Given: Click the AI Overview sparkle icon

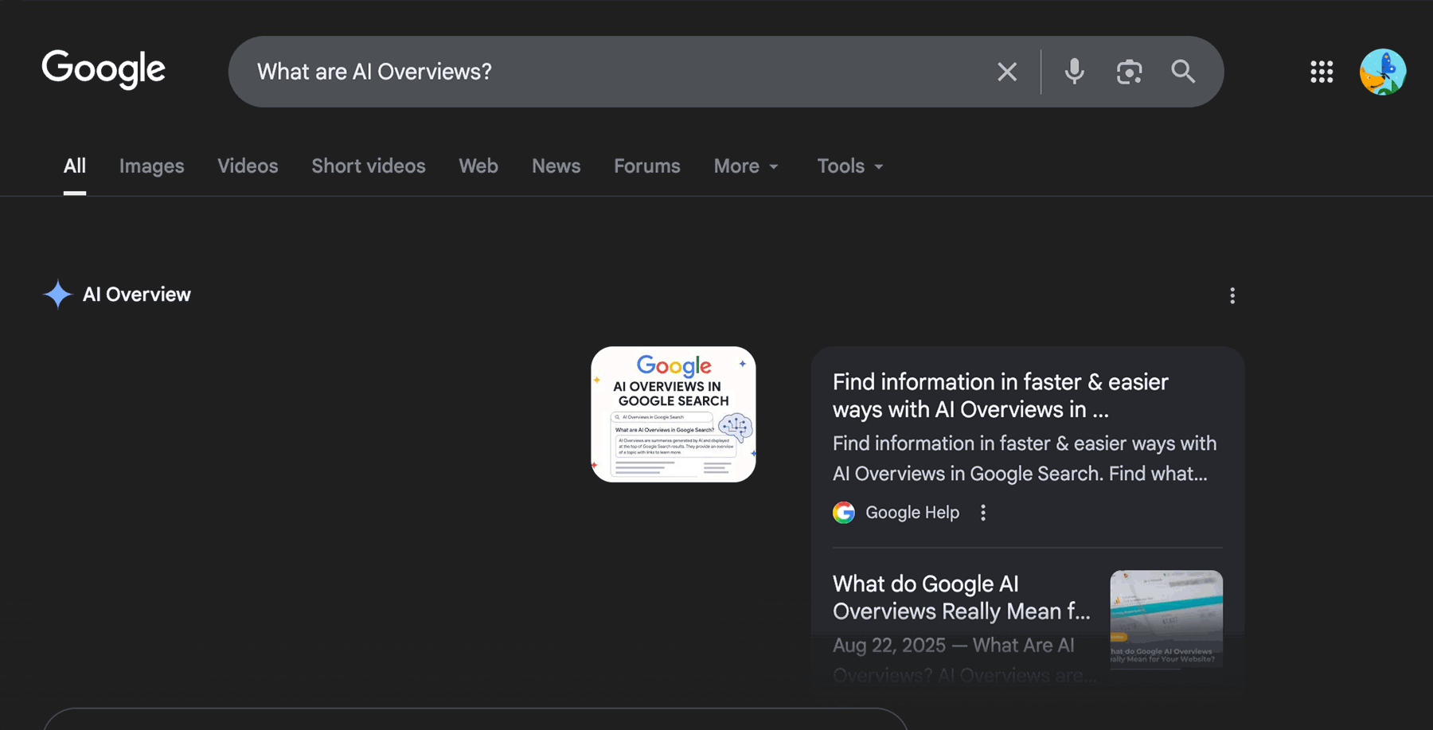Looking at the screenshot, I should click(x=57, y=295).
